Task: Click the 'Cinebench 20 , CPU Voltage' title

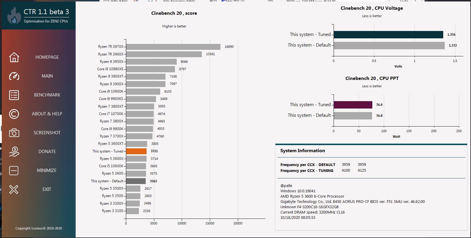Action: coord(372,8)
